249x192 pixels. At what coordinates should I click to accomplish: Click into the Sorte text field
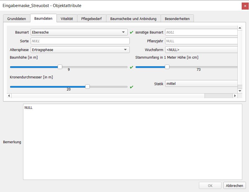tap(80, 41)
